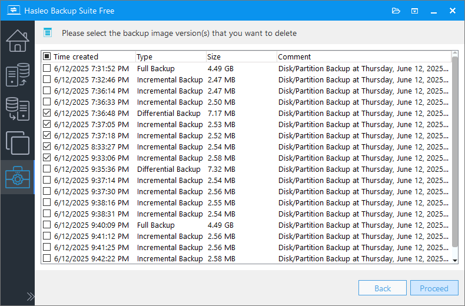Check the 9:41:25 PM backup checkbox
Screen dimensions: 465x306
point(47,247)
